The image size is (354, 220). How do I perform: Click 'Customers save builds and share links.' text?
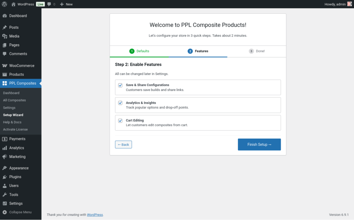tap(155, 90)
